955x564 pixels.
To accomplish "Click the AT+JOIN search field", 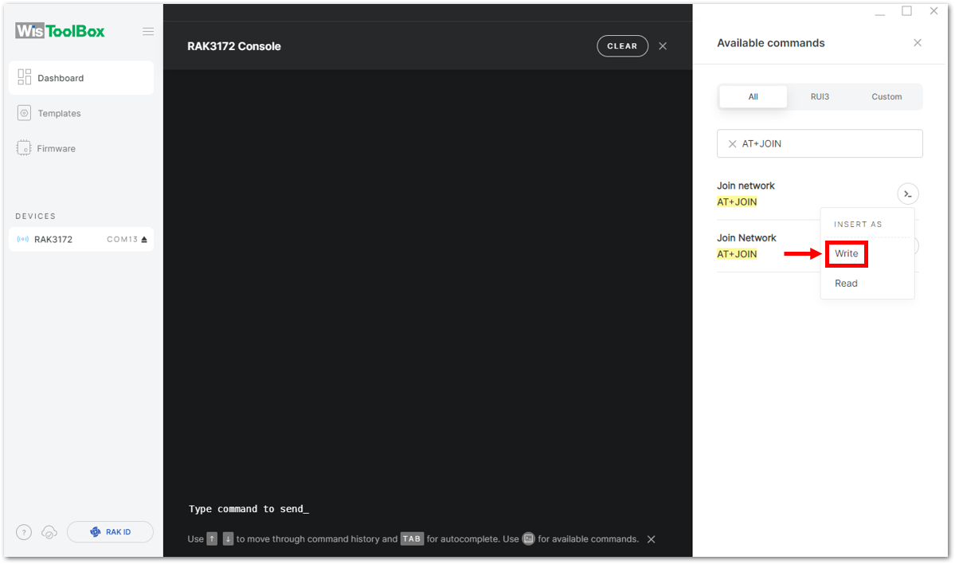I will click(820, 143).
